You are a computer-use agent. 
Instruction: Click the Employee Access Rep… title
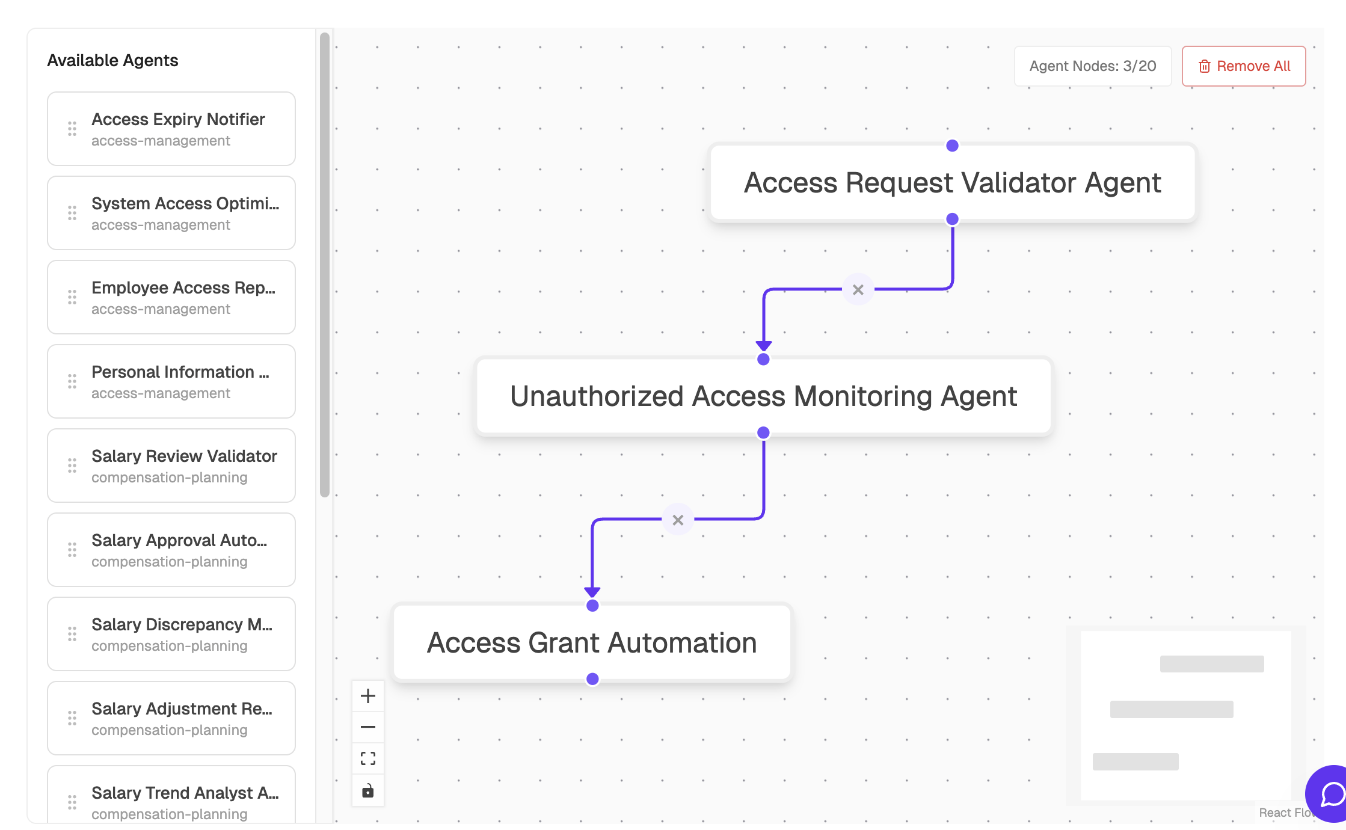(x=183, y=287)
